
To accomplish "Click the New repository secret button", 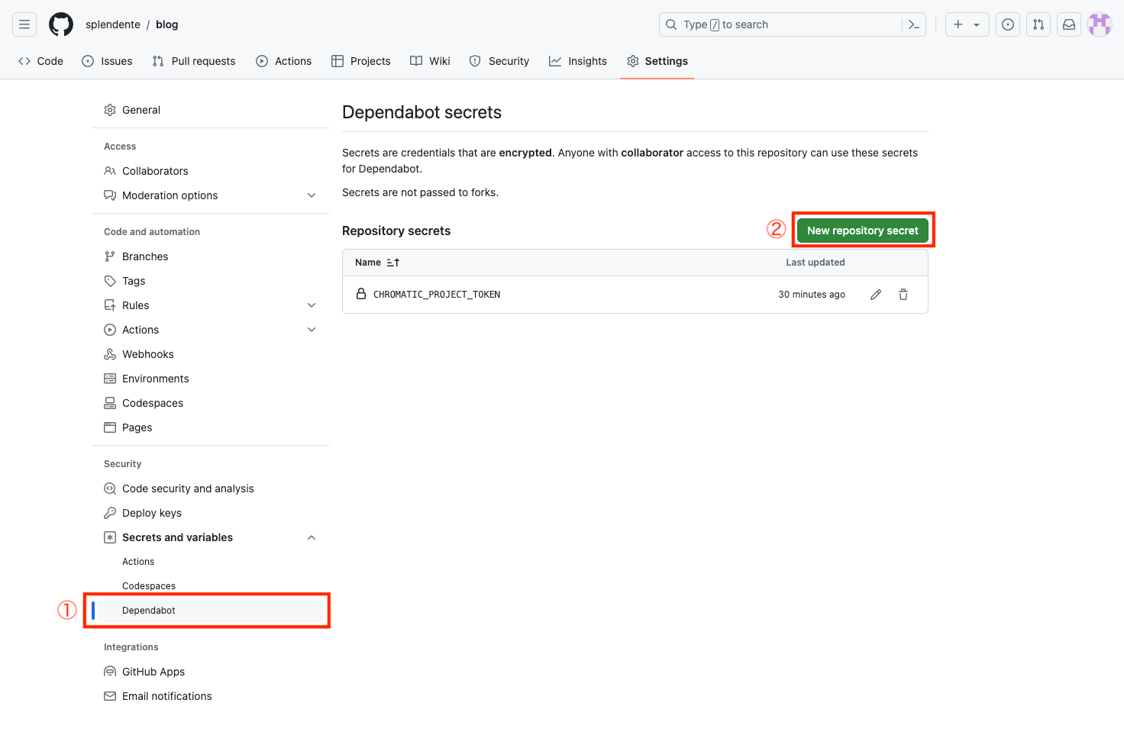I will coord(863,231).
